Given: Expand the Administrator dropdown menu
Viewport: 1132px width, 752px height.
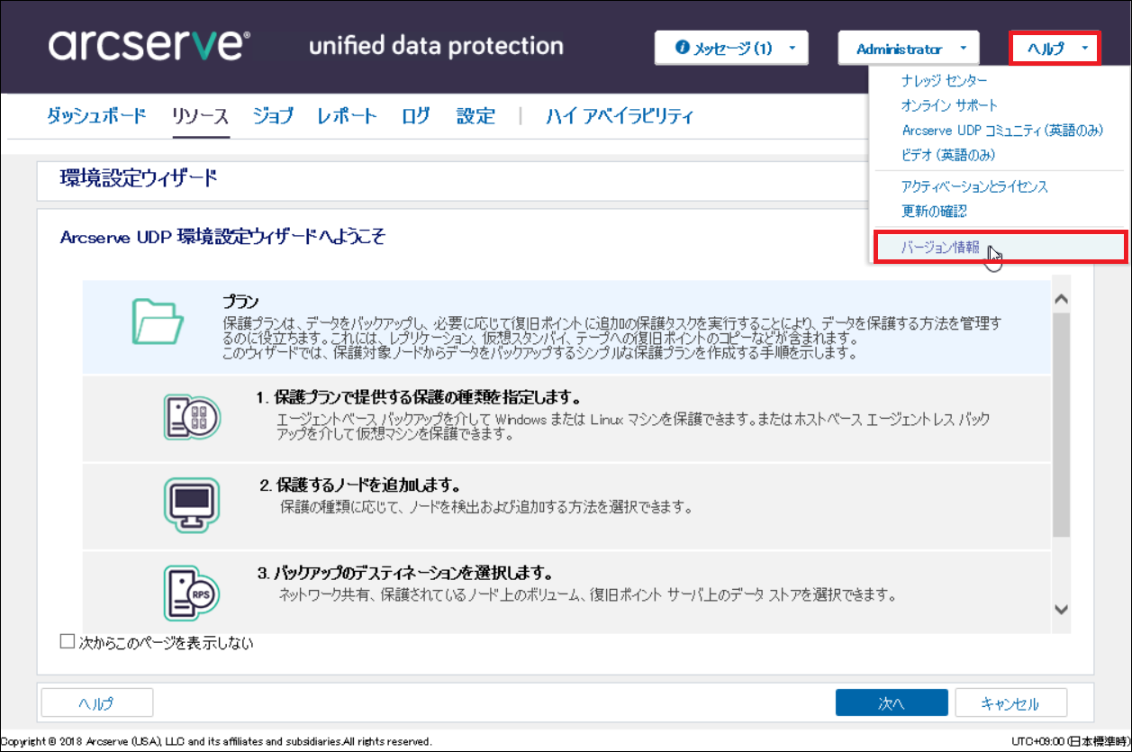Looking at the screenshot, I should [x=908, y=49].
